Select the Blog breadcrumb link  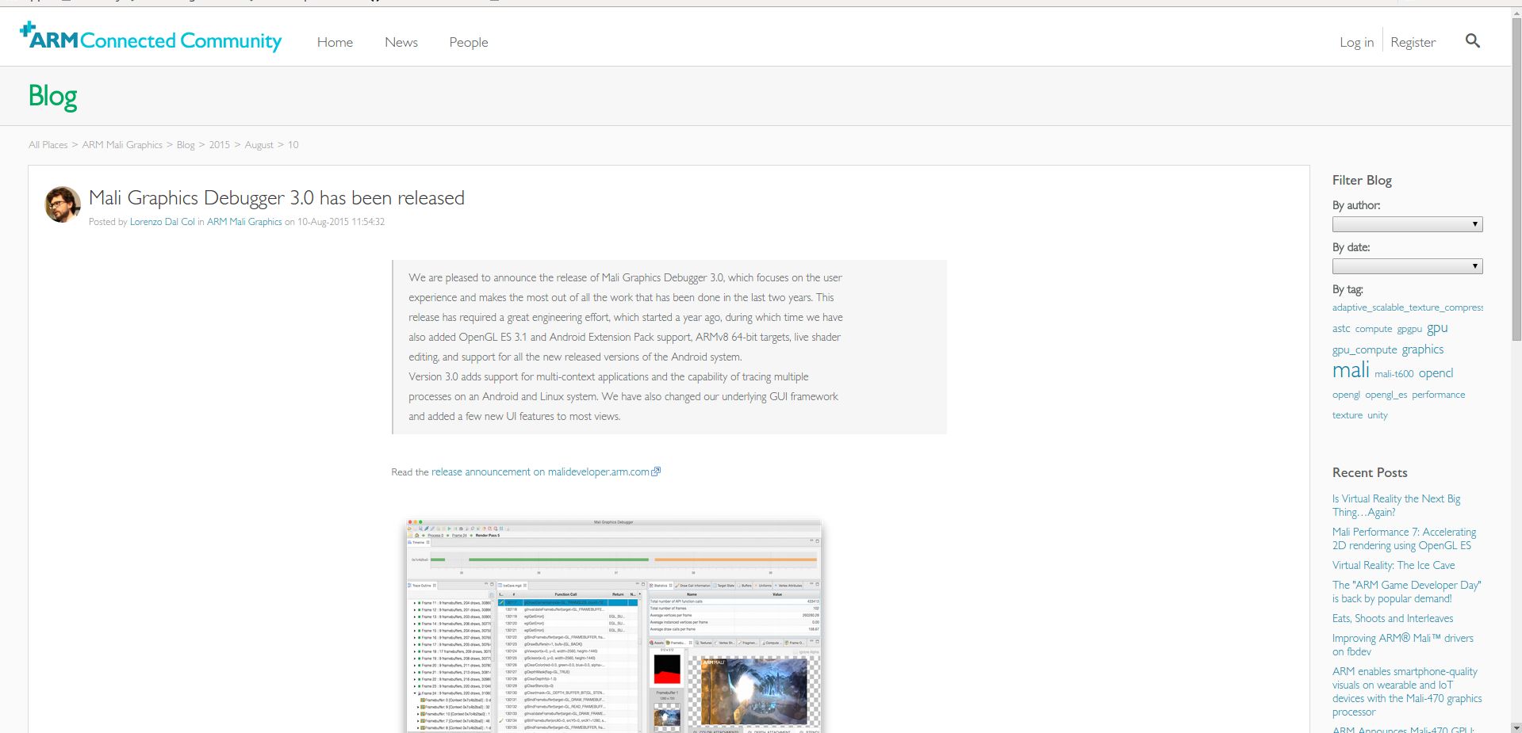186,145
